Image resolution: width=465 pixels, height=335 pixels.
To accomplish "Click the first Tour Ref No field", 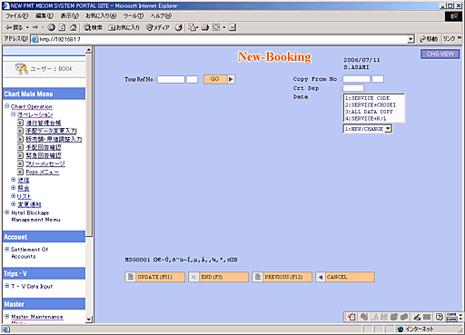I will click(171, 79).
